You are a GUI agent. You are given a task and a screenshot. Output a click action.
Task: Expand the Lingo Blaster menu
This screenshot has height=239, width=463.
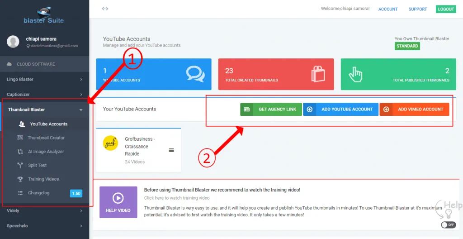45,79
